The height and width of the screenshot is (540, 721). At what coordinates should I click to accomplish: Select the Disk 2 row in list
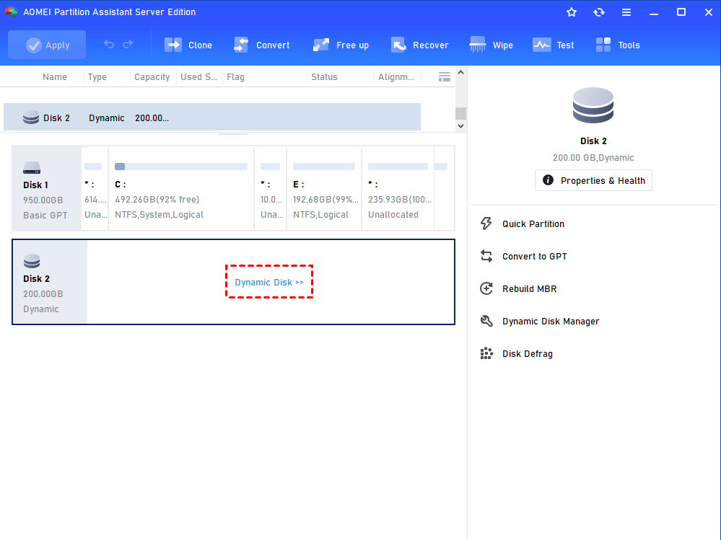(x=212, y=117)
